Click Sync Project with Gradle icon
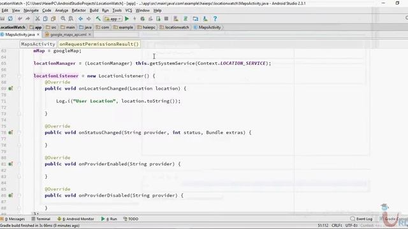408x229 pixels. [x=186, y=18]
